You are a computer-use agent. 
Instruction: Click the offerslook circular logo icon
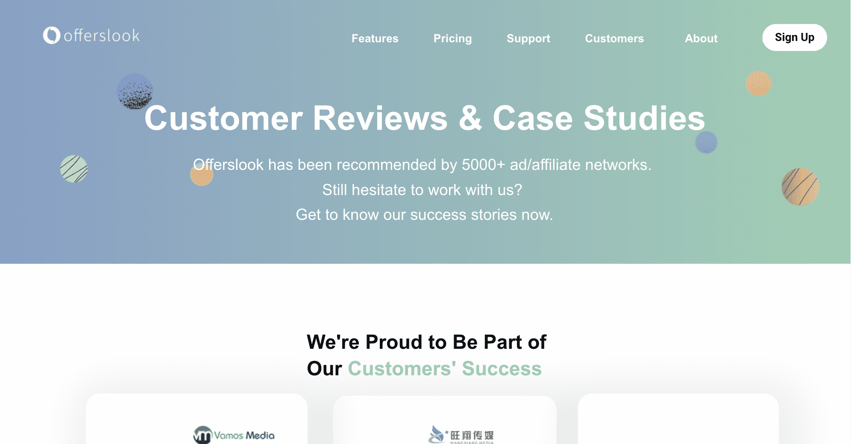[51, 36]
